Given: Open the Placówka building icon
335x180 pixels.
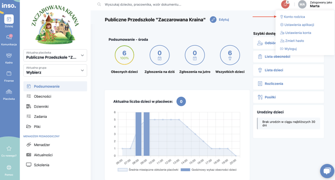Looking at the screenshot, I should 9,92.
